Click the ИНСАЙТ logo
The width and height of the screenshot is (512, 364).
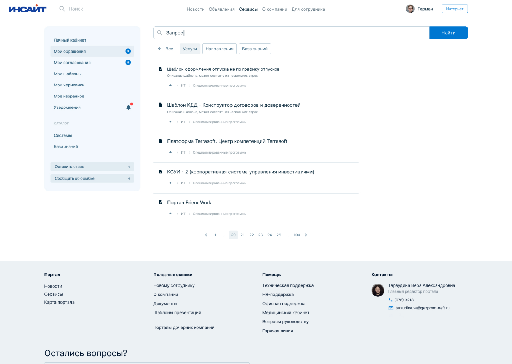(27, 9)
